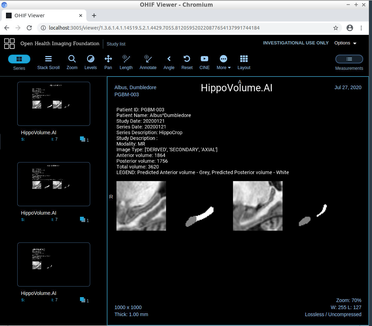
Task: Open a new browser tab
Action: click(x=94, y=16)
